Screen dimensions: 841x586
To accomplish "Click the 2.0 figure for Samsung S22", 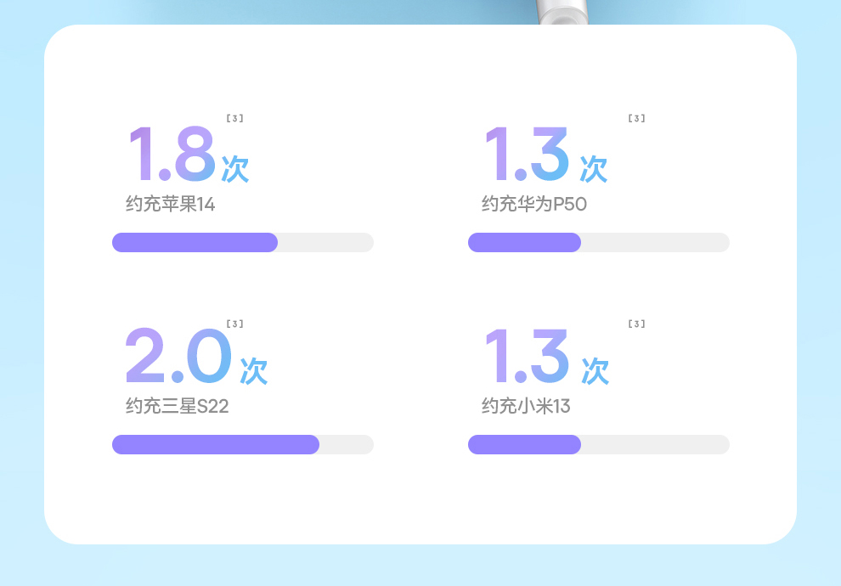I will click(178, 356).
